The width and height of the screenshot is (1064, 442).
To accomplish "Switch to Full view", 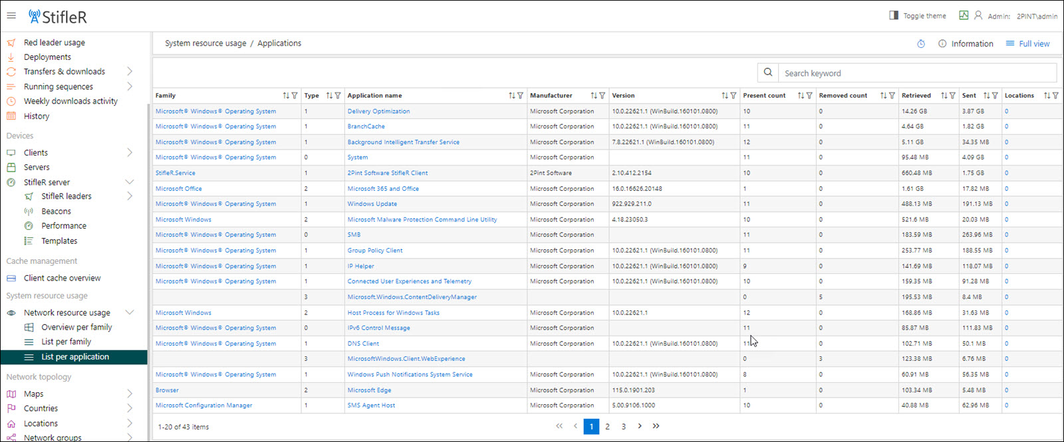I will [1027, 44].
